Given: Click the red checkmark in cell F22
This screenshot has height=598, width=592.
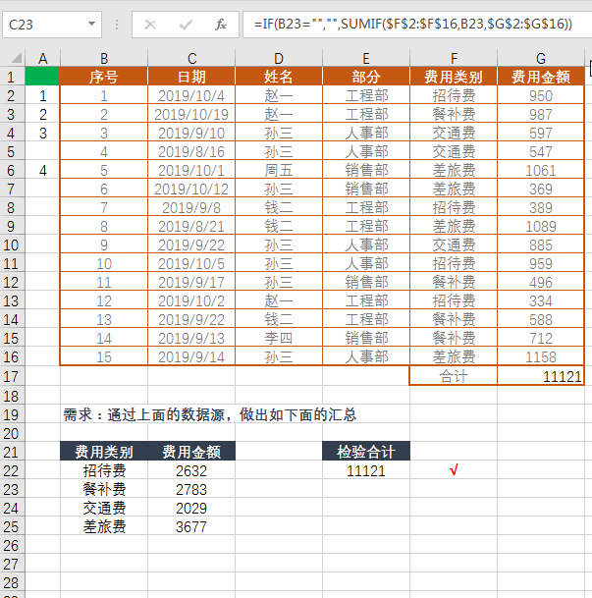Looking at the screenshot, I should point(454,471).
